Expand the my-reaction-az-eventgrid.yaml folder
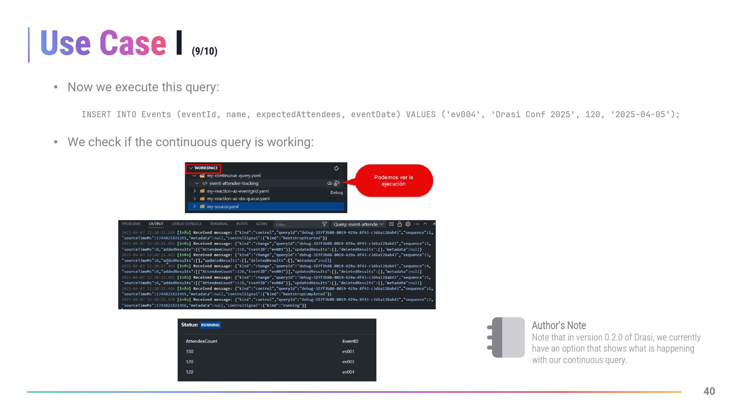 coord(195,191)
